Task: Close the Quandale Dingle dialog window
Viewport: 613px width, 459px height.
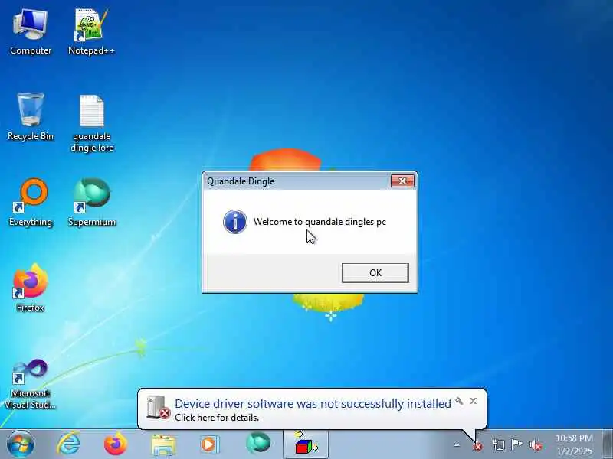Action: [x=402, y=181]
